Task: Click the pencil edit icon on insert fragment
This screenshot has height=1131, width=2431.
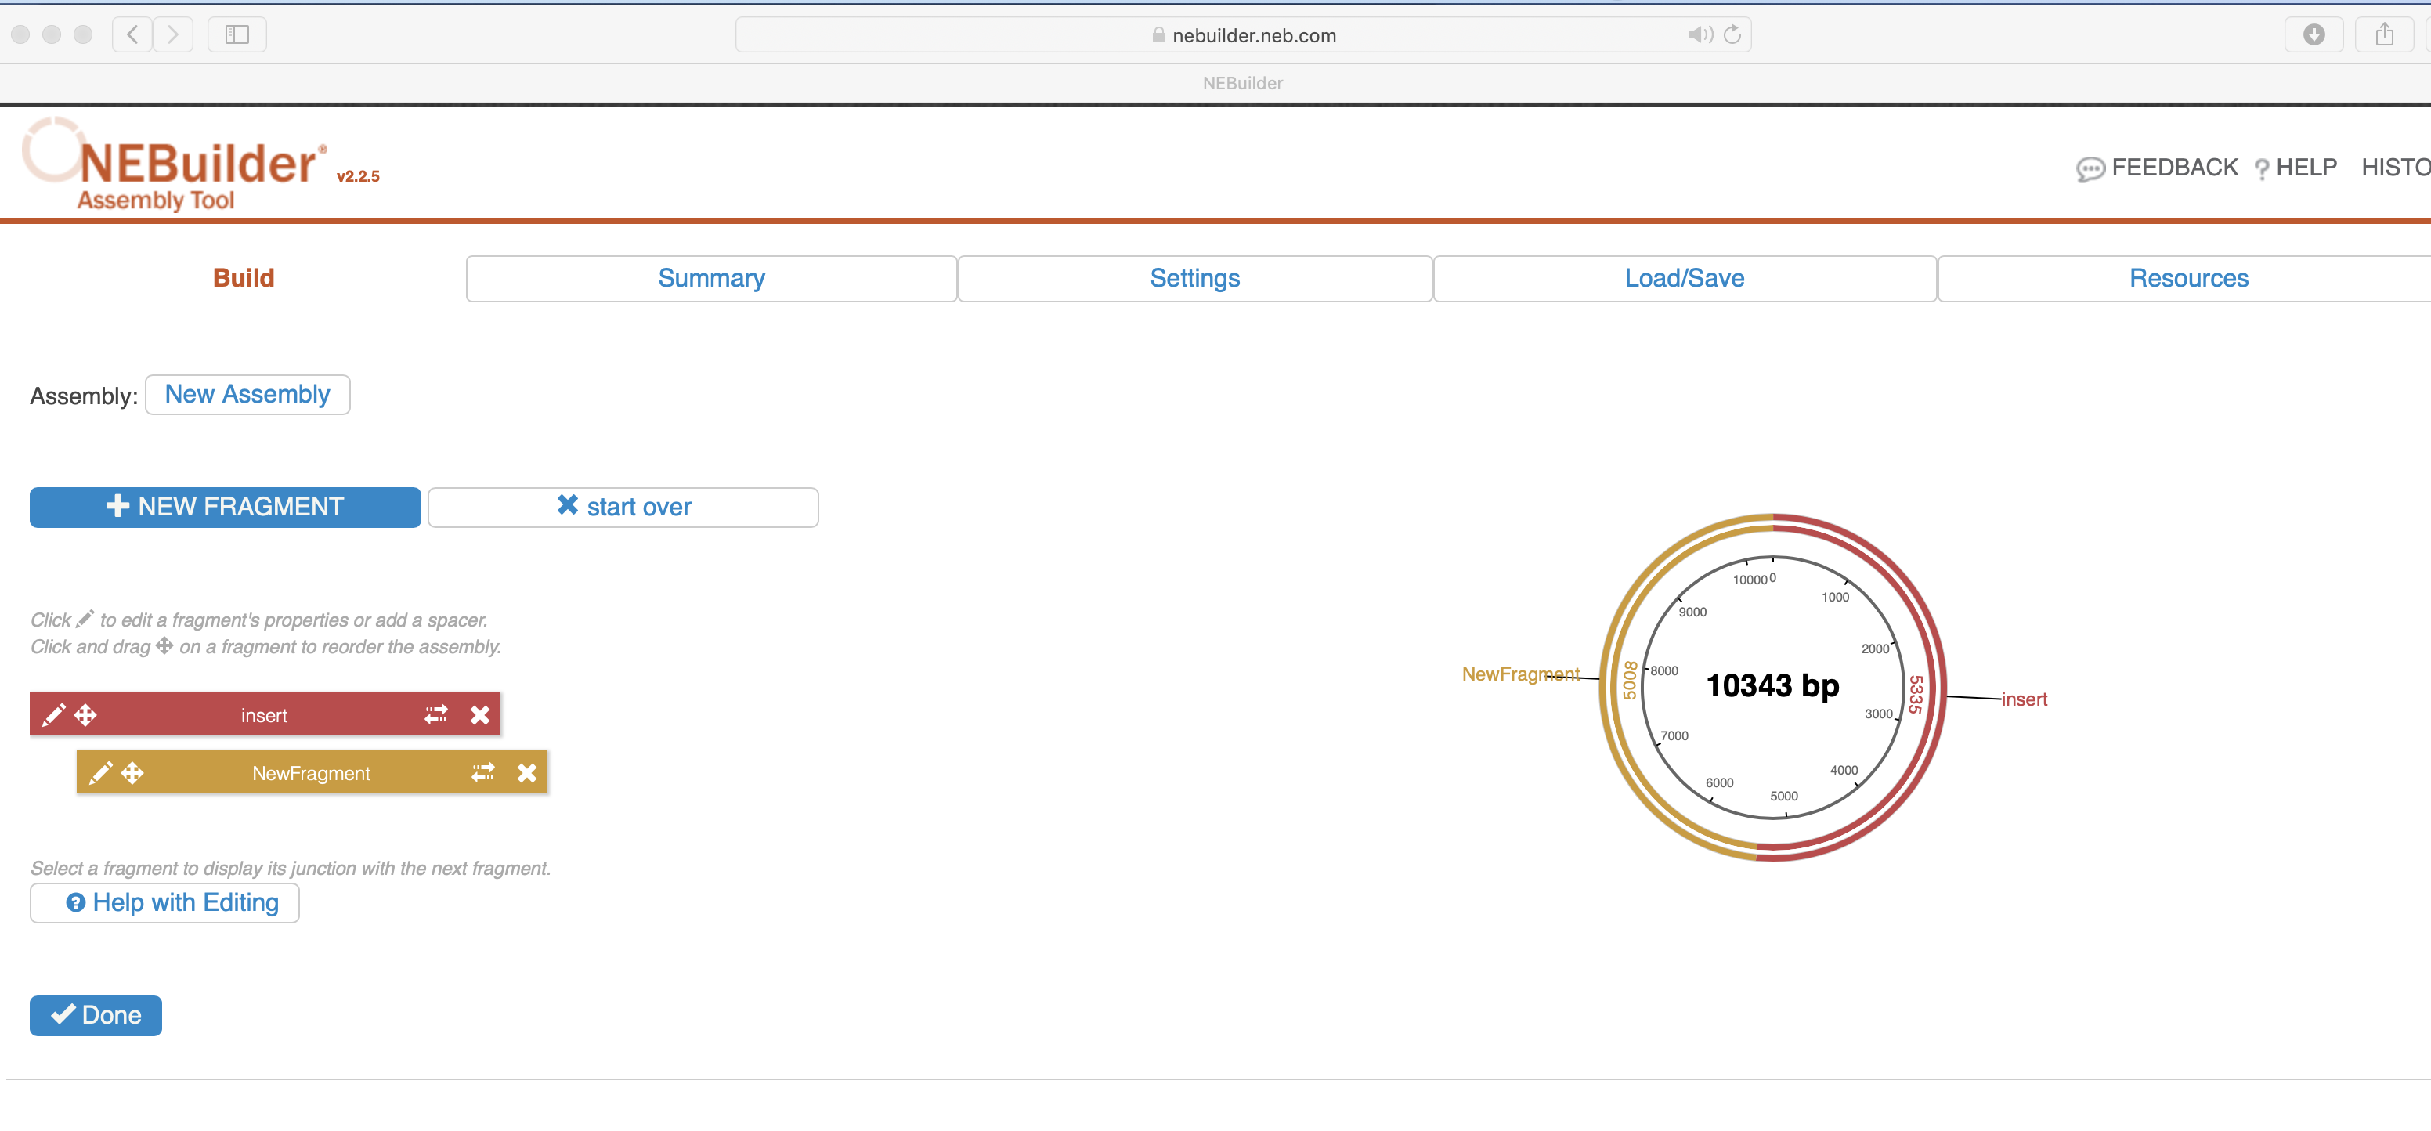Action: pos(54,714)
